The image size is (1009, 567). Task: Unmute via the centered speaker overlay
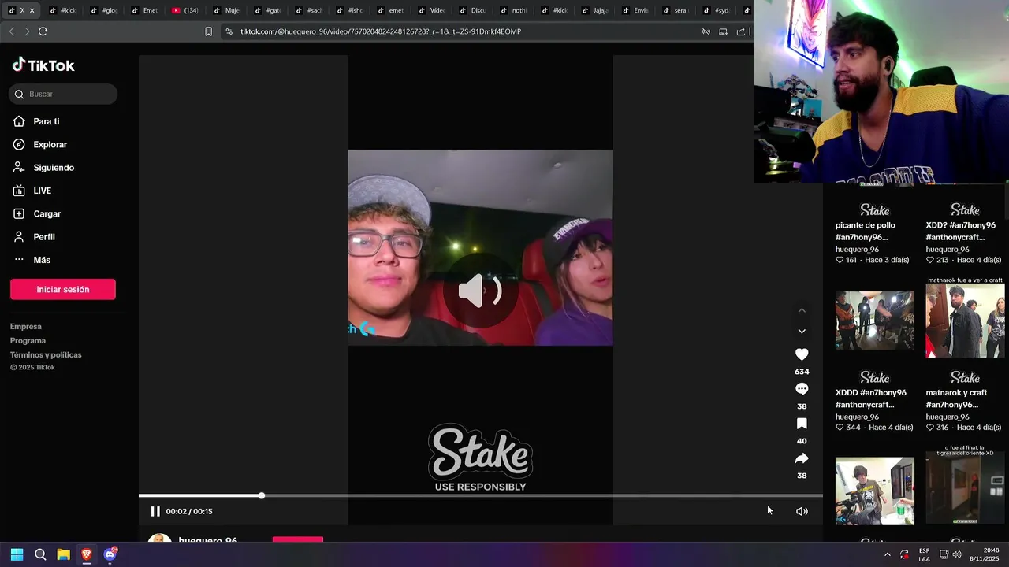click(x=480, y=291)
